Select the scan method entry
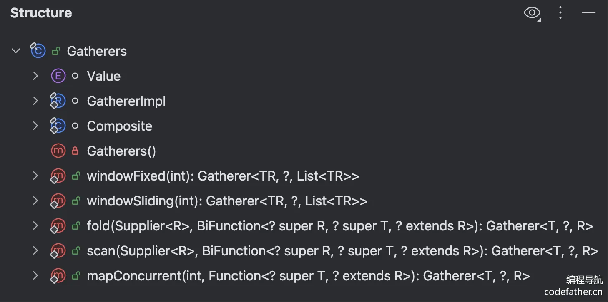608x302 pixels. click(x=342, y=251)
